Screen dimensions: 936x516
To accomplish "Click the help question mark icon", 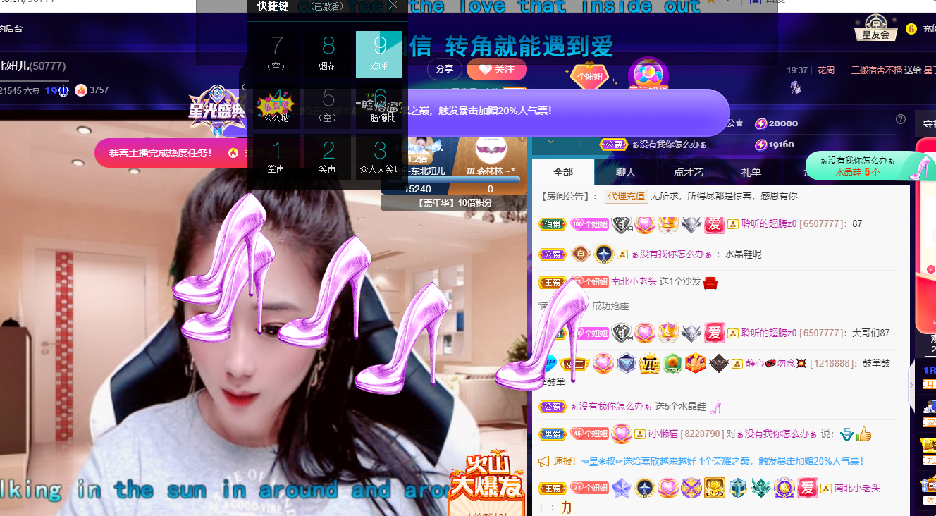I will (901, 119).
